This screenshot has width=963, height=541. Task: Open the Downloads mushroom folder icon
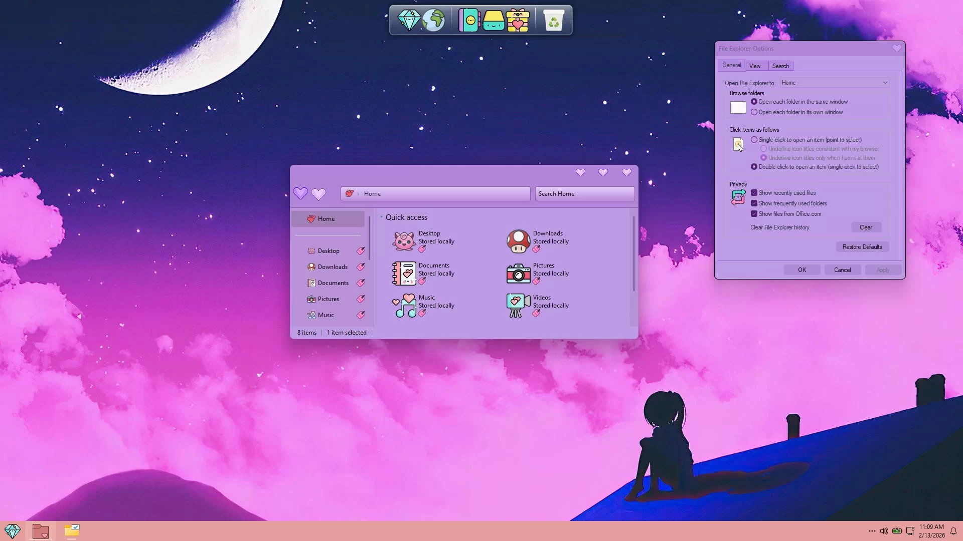tap(518, 241)
